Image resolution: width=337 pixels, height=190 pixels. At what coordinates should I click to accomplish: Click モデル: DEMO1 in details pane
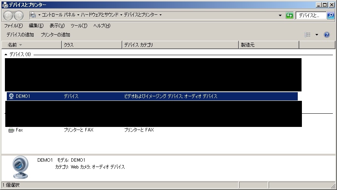point(71,160)
